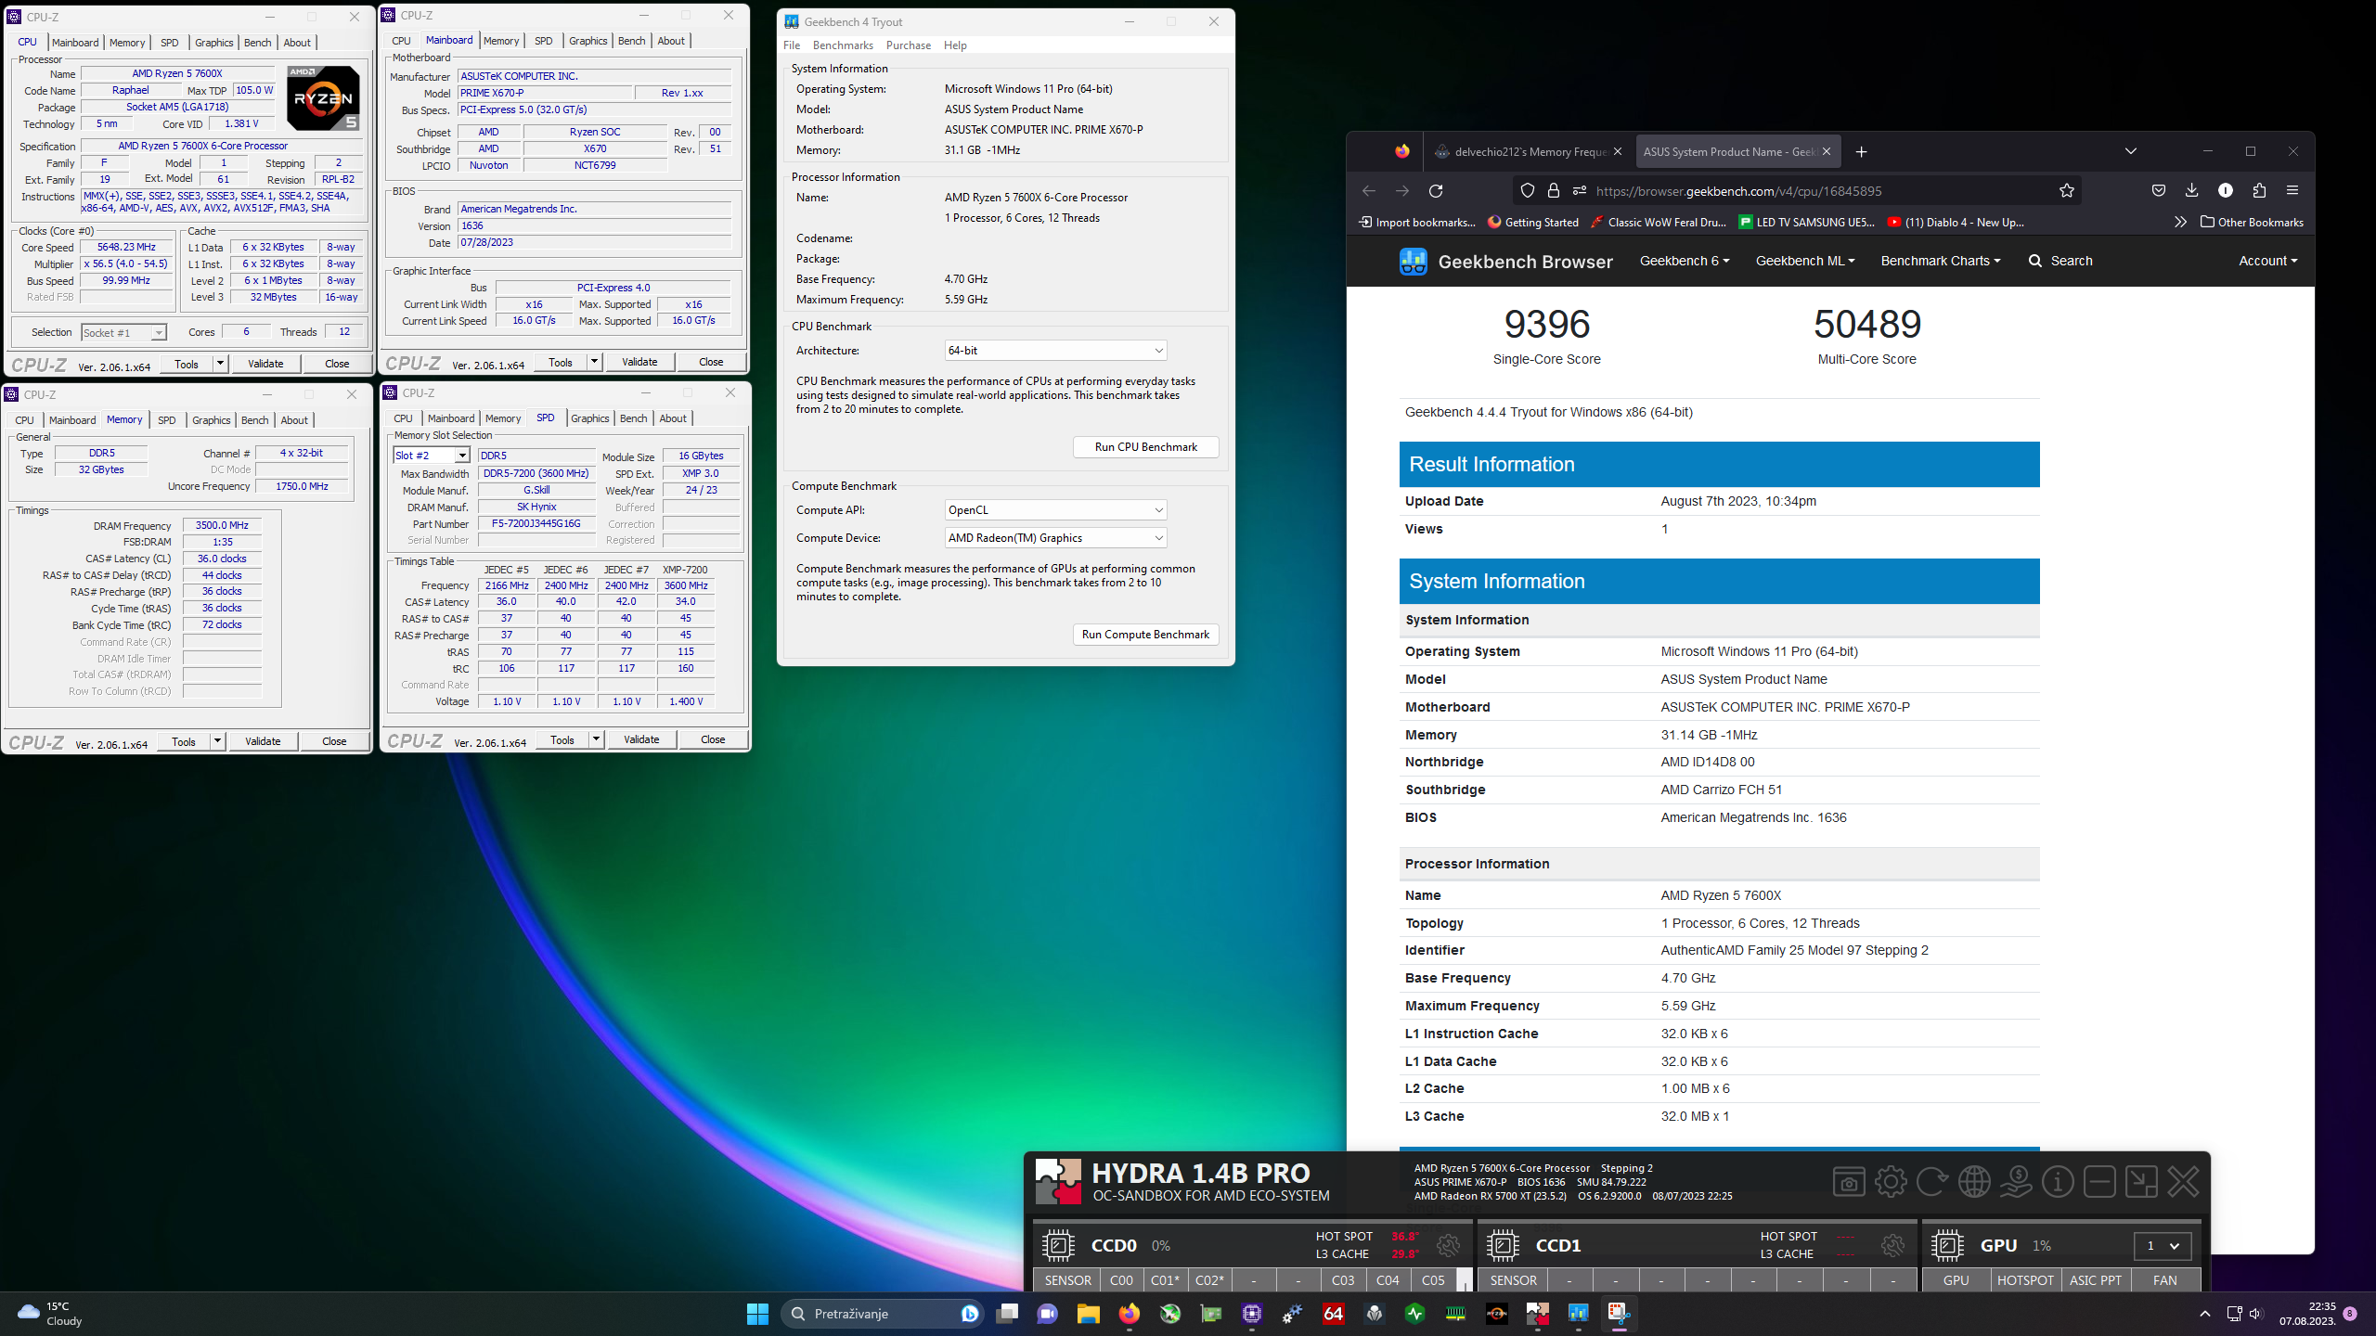
Task: Open the Geekbench 4 File menu
Action: click(792, 45)
